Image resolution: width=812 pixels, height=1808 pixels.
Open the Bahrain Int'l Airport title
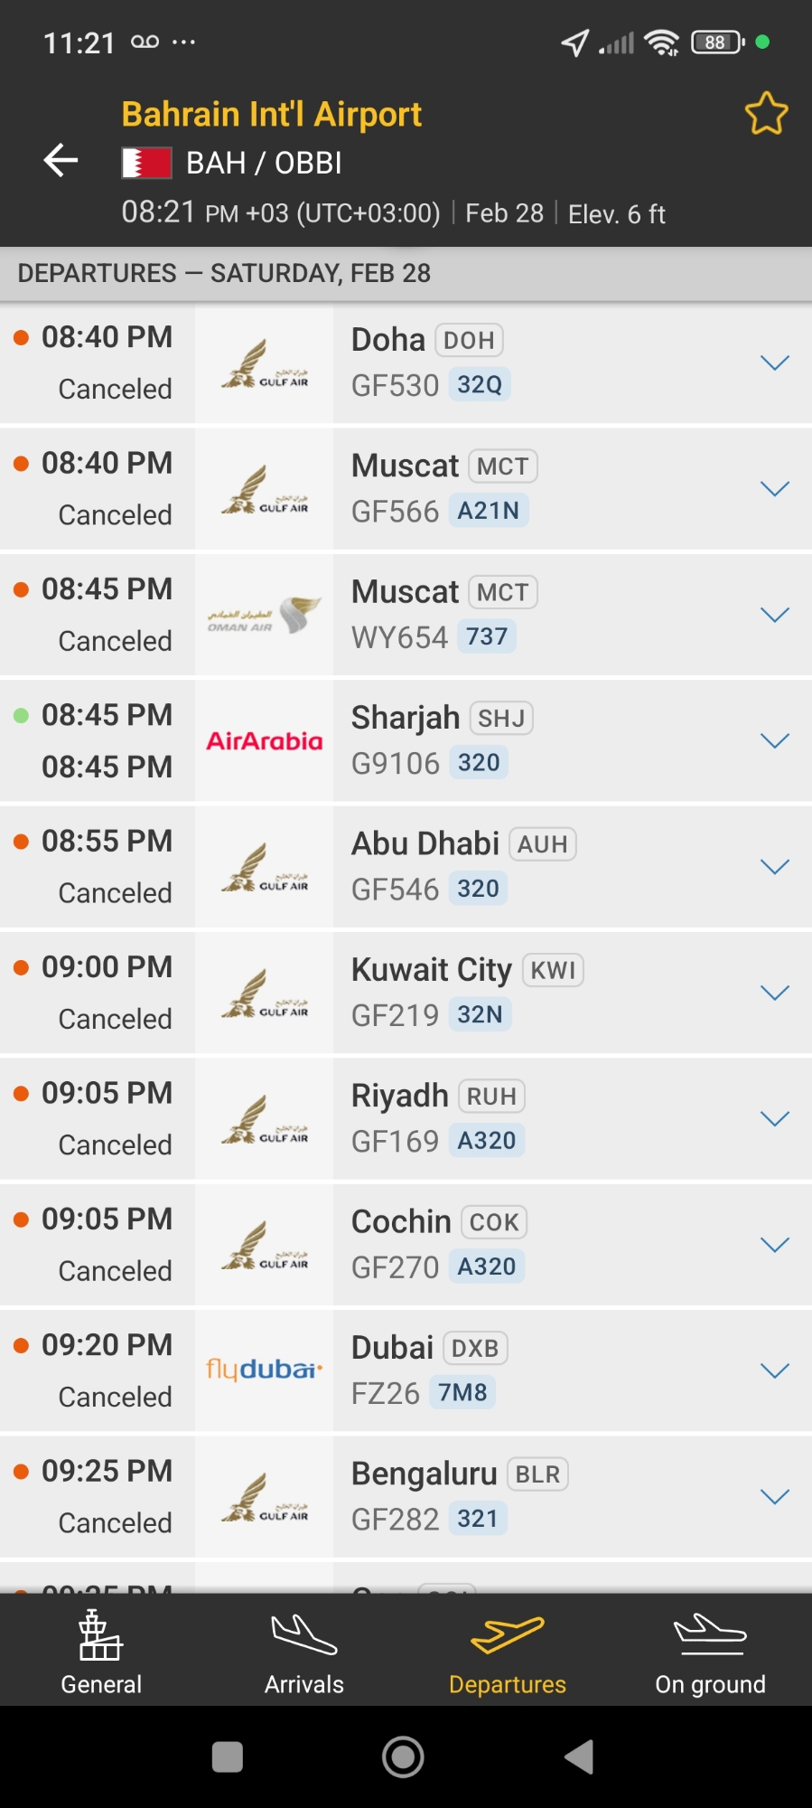(x=271, y=115)
